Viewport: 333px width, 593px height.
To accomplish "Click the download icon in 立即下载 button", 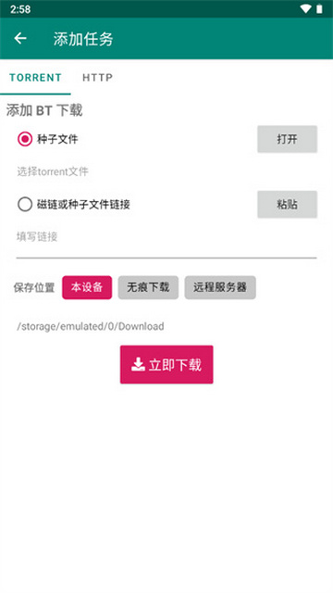I will point(138,364).
